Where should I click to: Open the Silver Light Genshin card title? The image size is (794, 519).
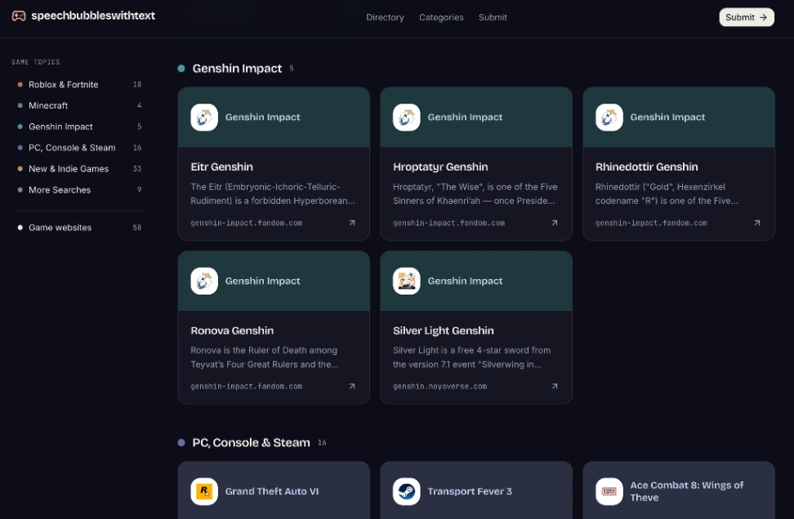point(443,330)
